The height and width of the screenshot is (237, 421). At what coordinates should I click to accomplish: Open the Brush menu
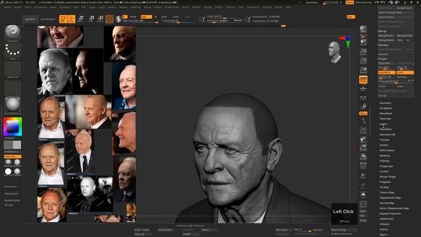(x=18, y=7)
